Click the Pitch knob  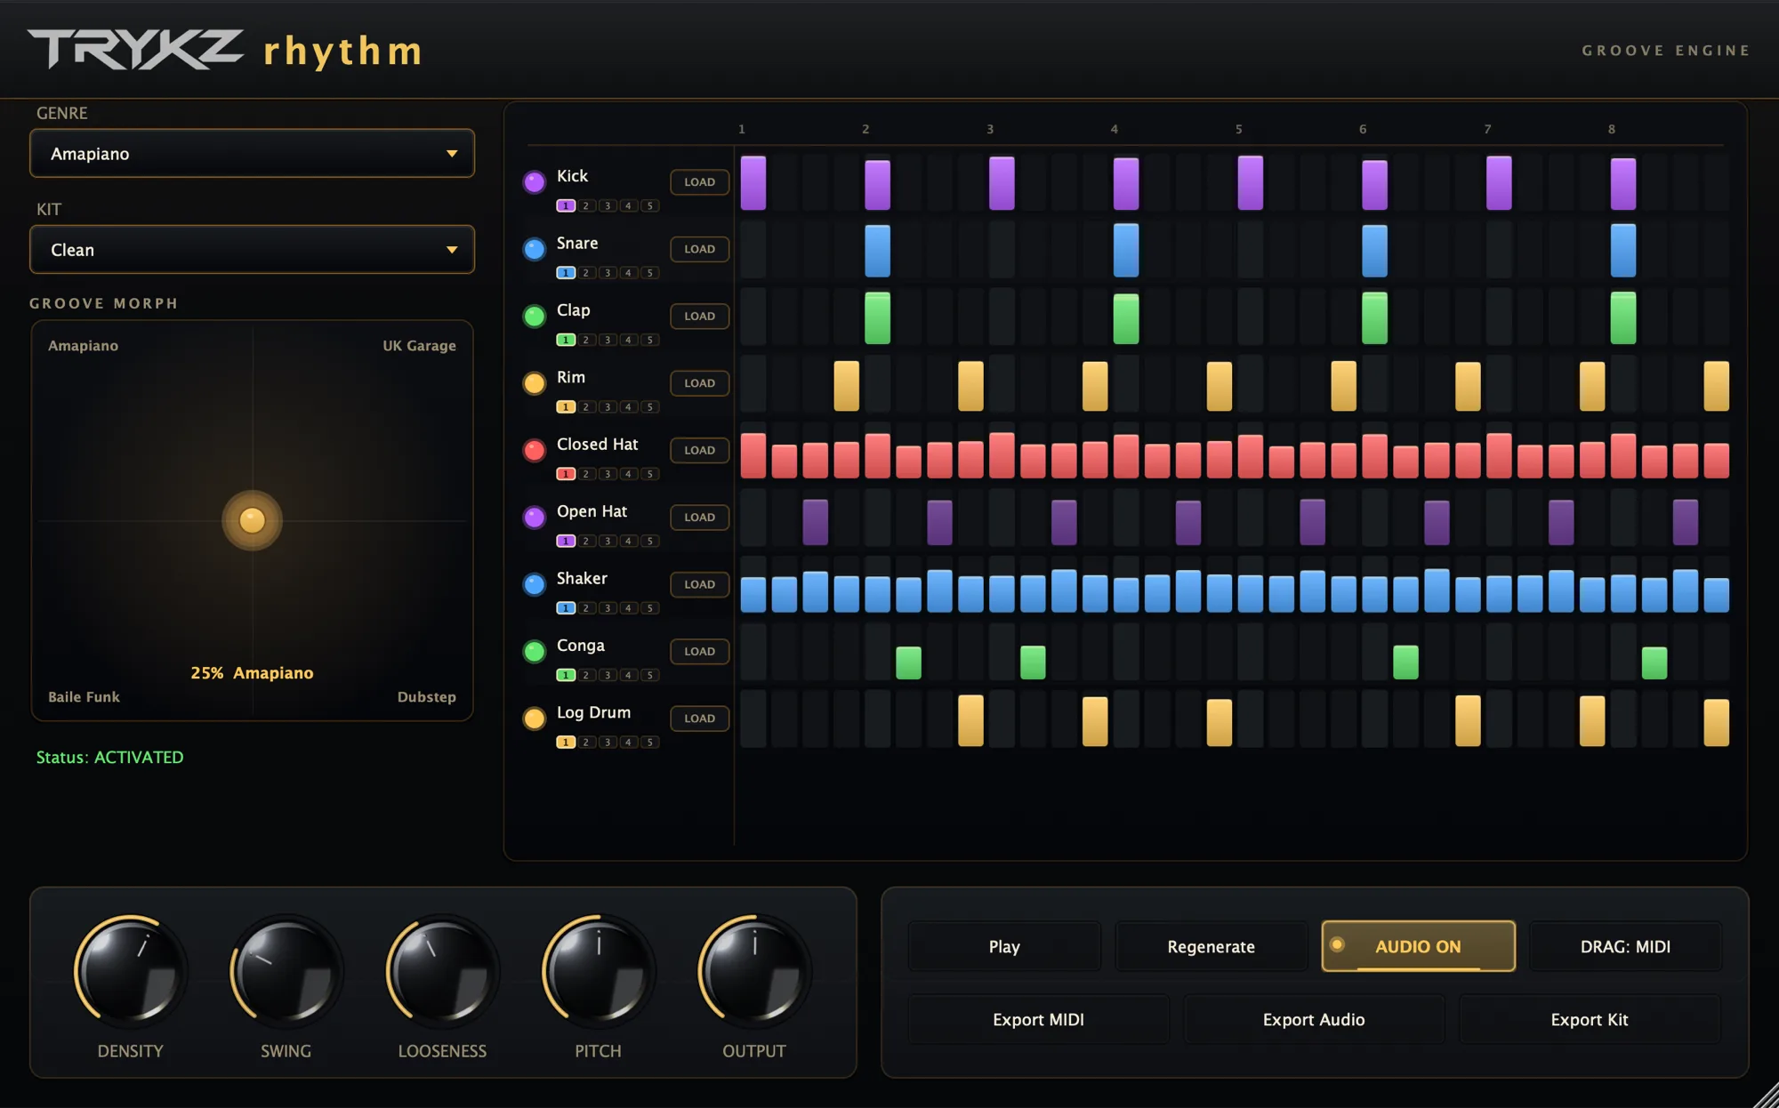click(x=598, y=971)
